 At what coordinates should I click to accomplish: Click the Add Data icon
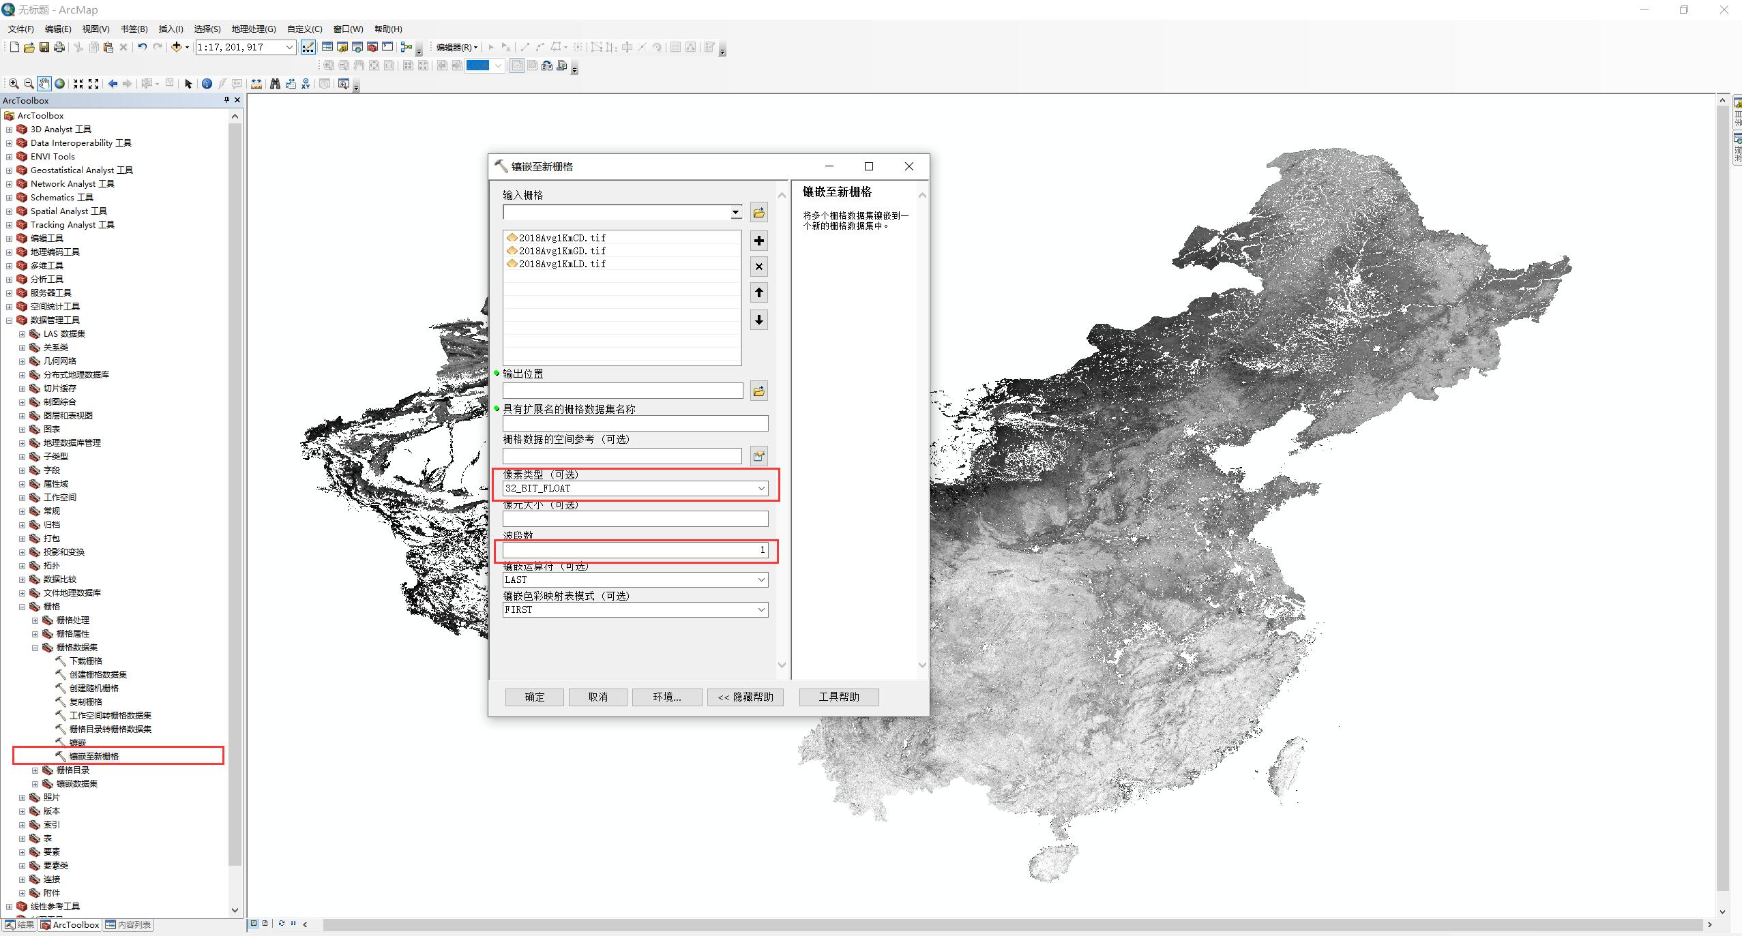point(177,47)
